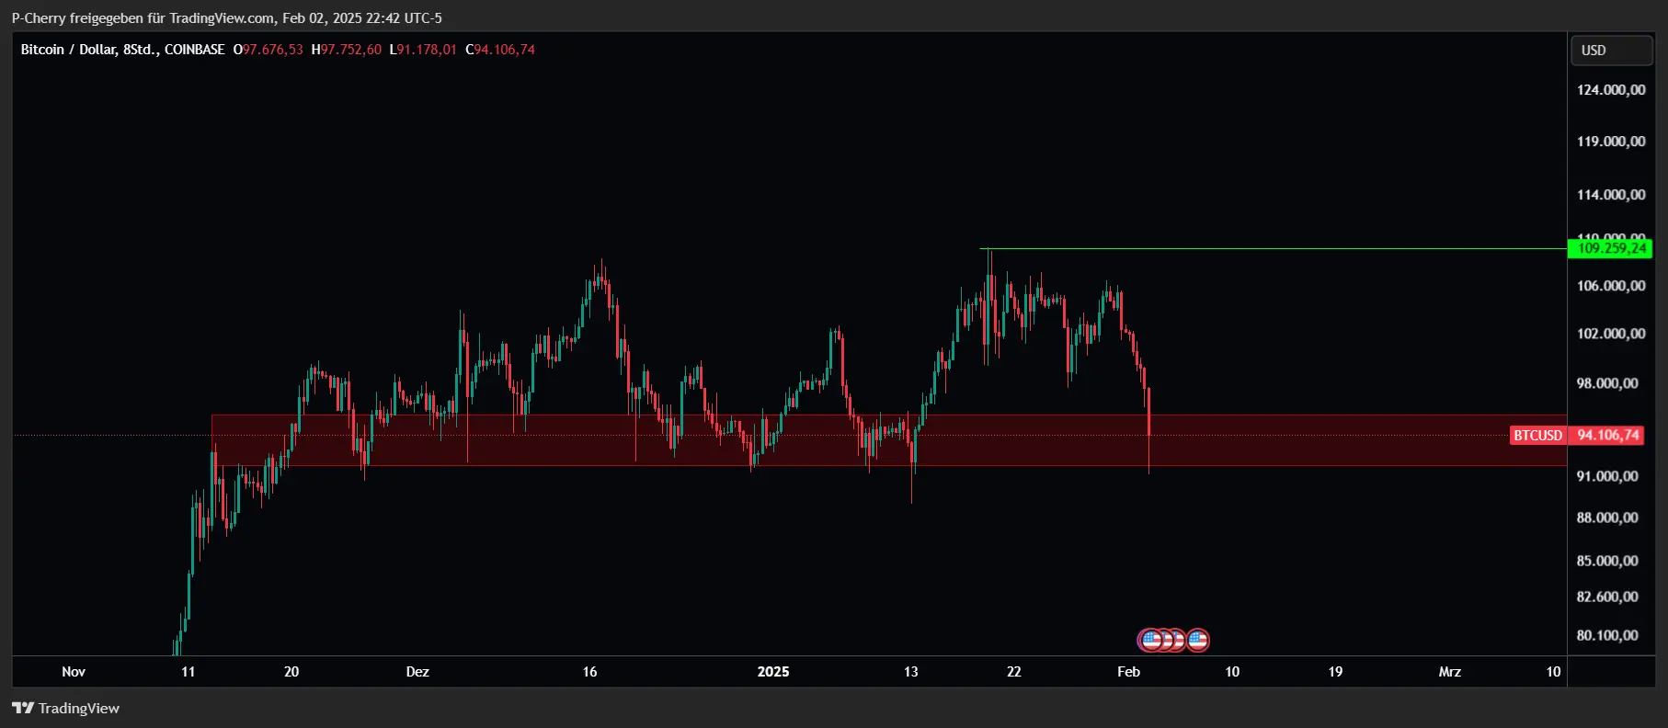This screenshot has height=728, width=1668.
Task: Select the red support zone rectangle
Action: (x=888, y=440)
